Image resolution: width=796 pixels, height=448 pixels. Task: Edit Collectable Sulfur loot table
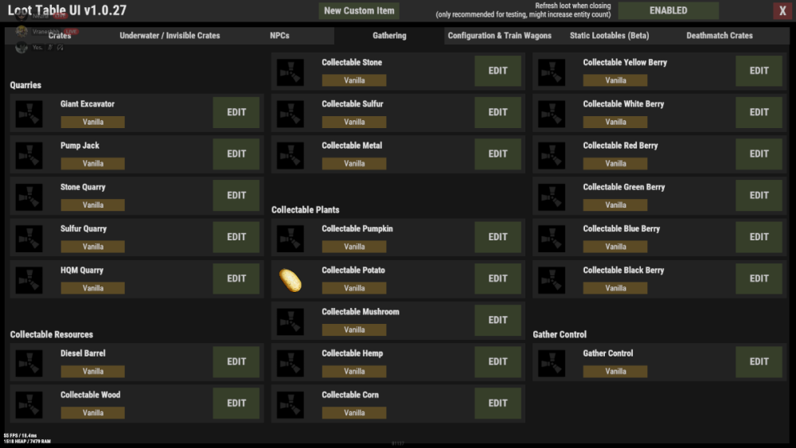[x=497, y=112]
